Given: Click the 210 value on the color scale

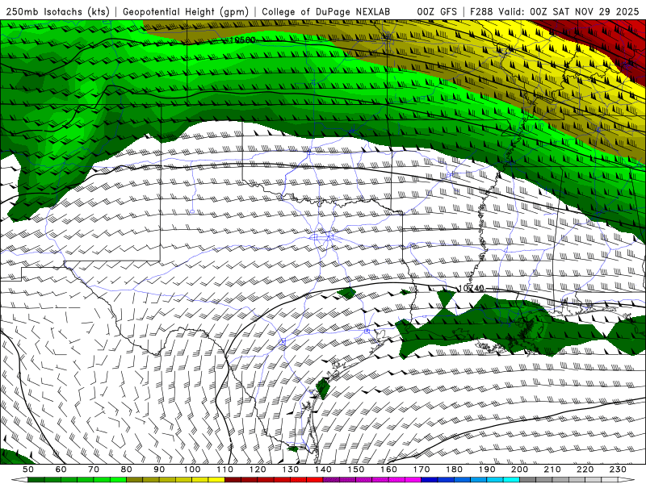Looking at the screenshot, I should (552, 469).
